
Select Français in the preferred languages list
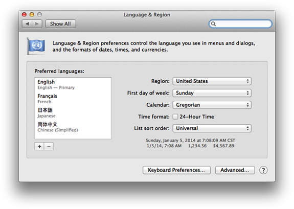73,99
